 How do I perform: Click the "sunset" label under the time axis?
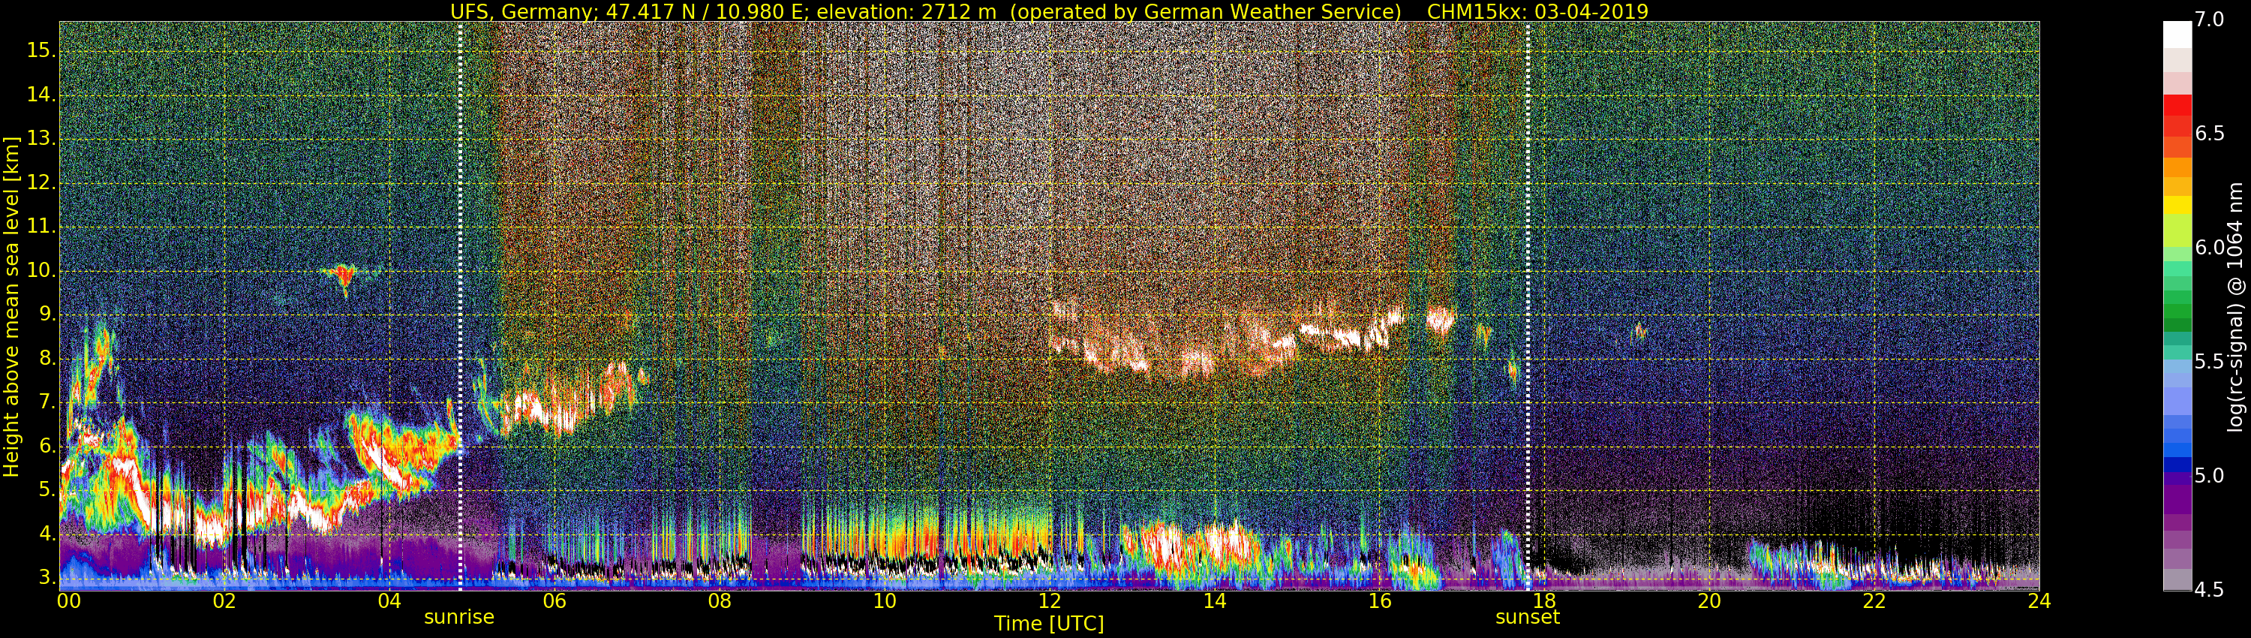(1528, 617)
